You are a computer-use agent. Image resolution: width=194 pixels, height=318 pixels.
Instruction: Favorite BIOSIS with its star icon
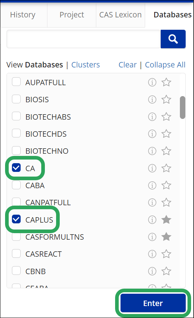click(166, 99)
